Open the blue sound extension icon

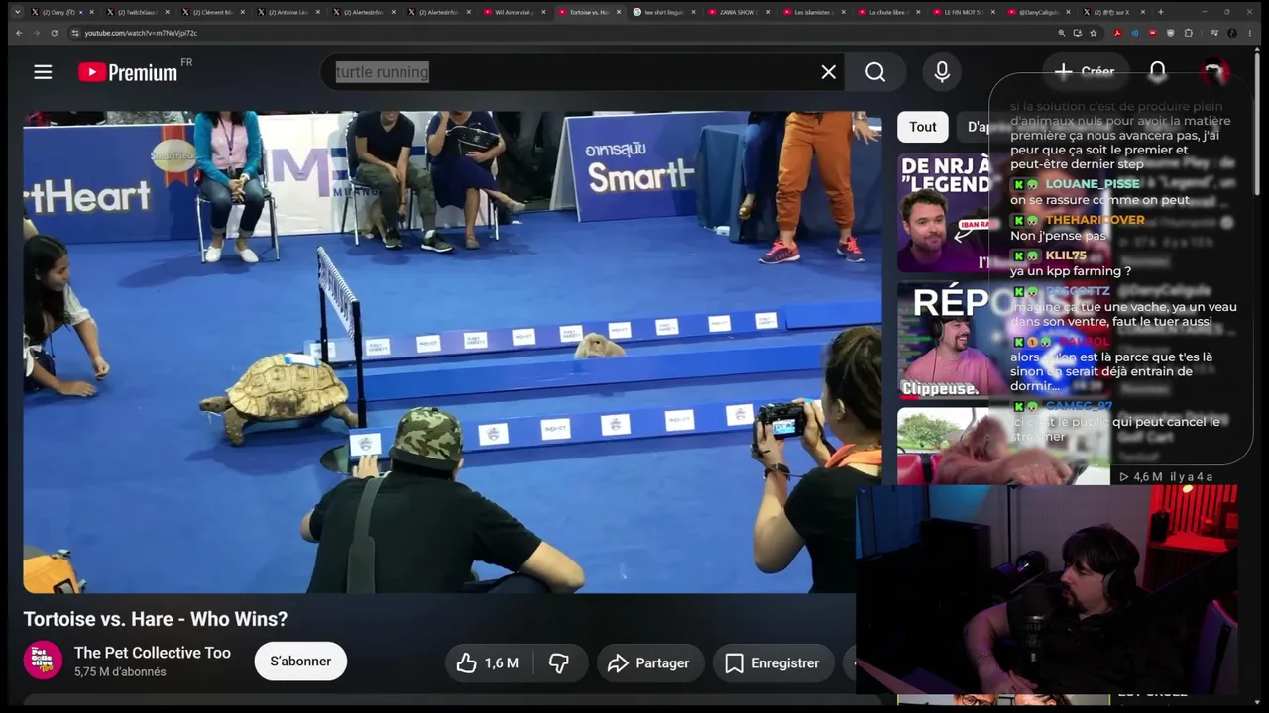pyautogui.click(x=1135, y=33)
